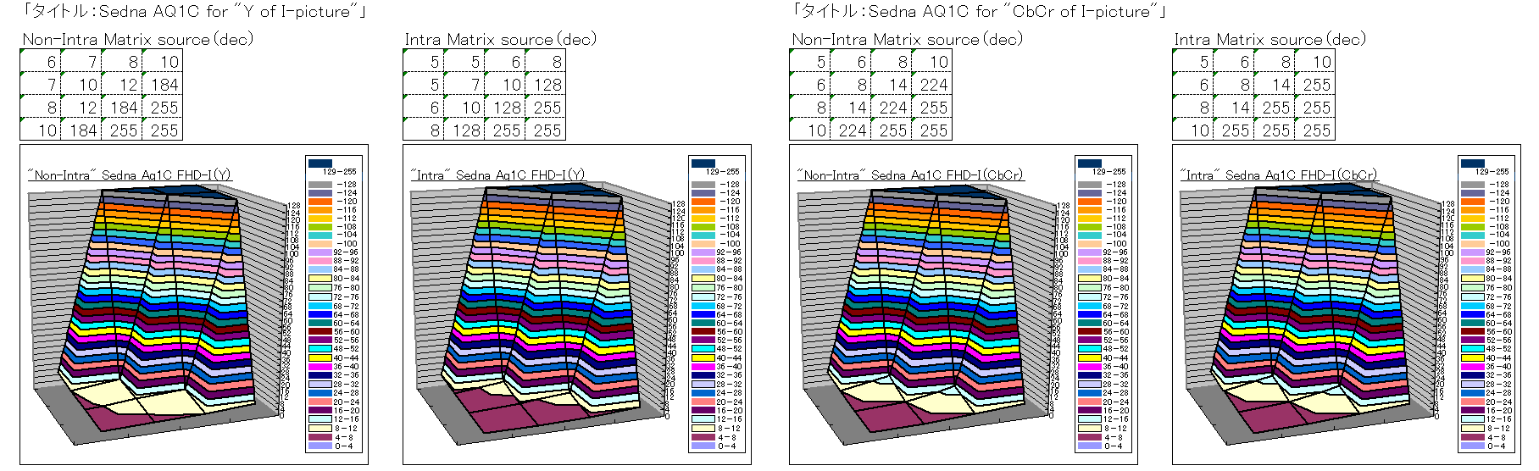This screenshot has height=471, width=1539.
Task: Pick the 48-52 legend swatch in the Intra CbCr chart
Action: 1472,348
